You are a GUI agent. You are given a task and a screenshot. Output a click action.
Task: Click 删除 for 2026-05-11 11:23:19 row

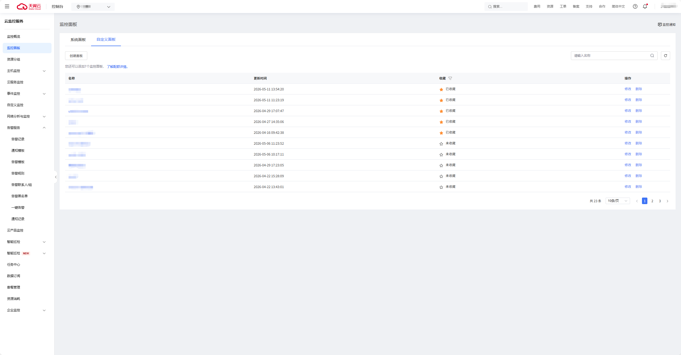639,100
